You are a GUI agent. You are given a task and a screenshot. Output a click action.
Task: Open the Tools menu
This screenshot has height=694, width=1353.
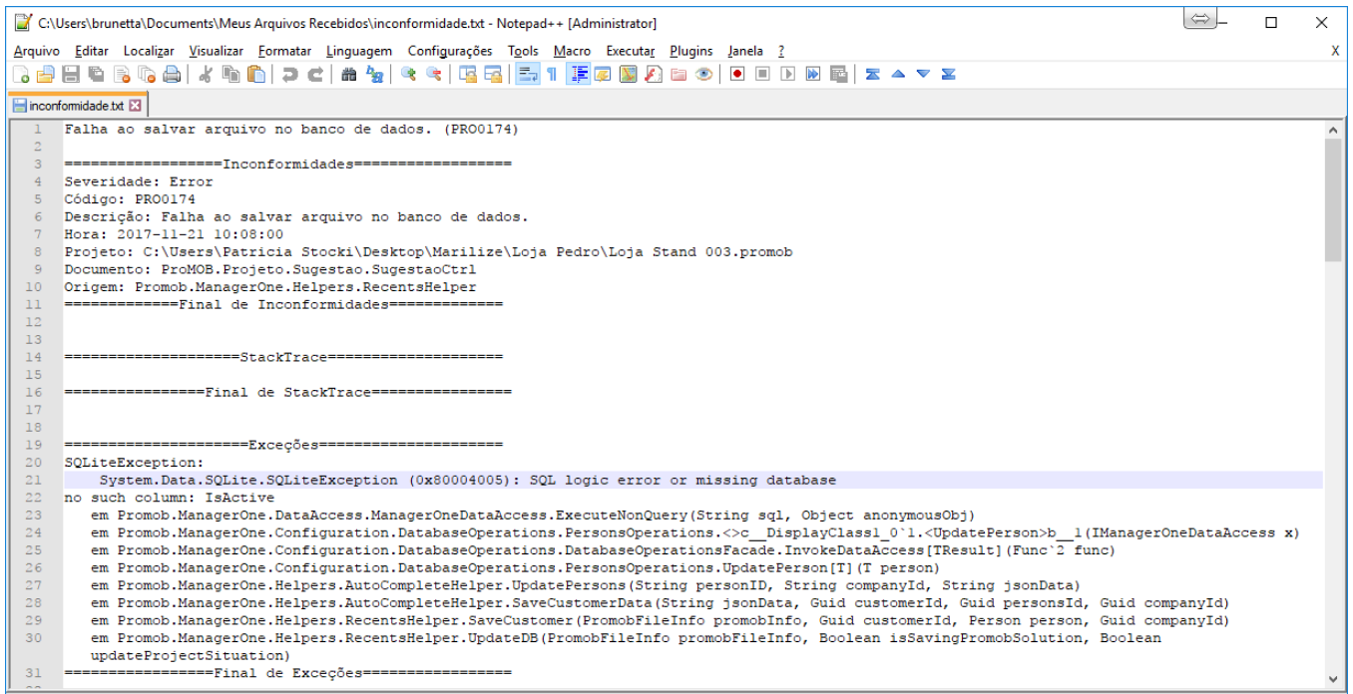point(523,51)
